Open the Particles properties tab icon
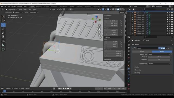 point(129,72)
